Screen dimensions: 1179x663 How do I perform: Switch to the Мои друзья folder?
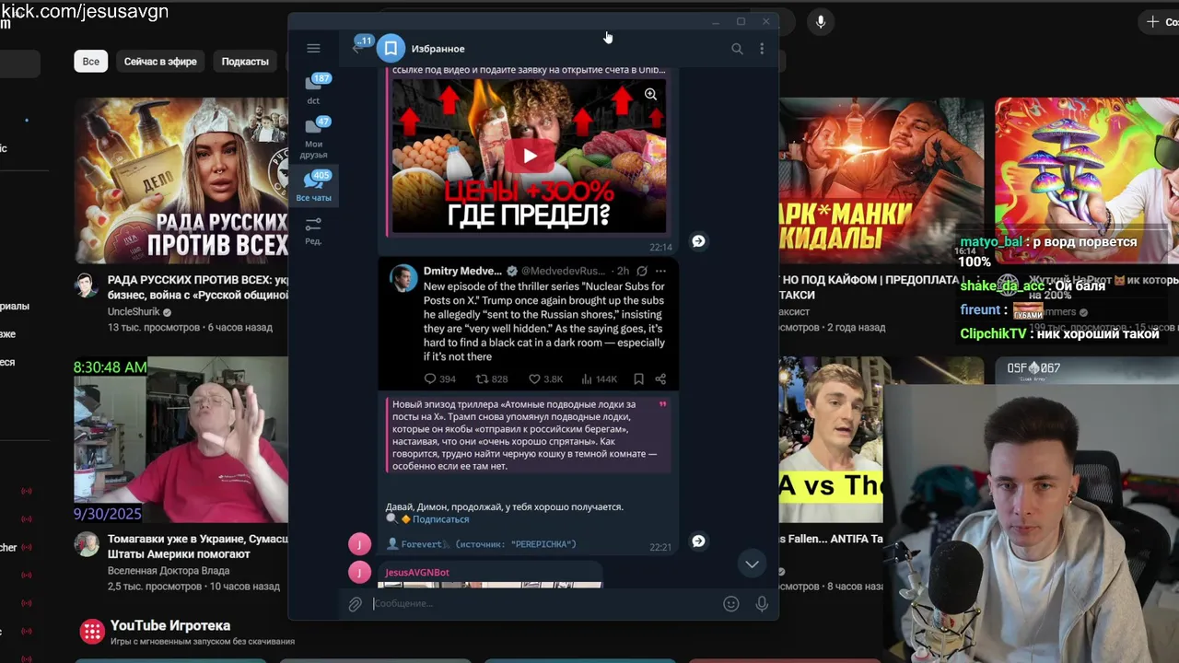pyautogui.click(x=314, y=137)
